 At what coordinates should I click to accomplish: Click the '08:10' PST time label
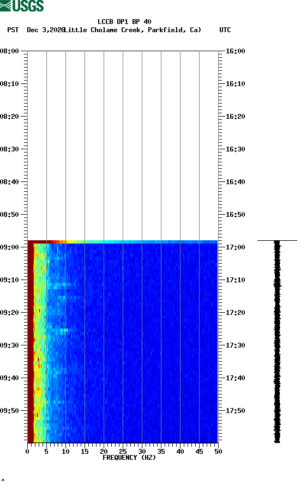tap(10, 84)
